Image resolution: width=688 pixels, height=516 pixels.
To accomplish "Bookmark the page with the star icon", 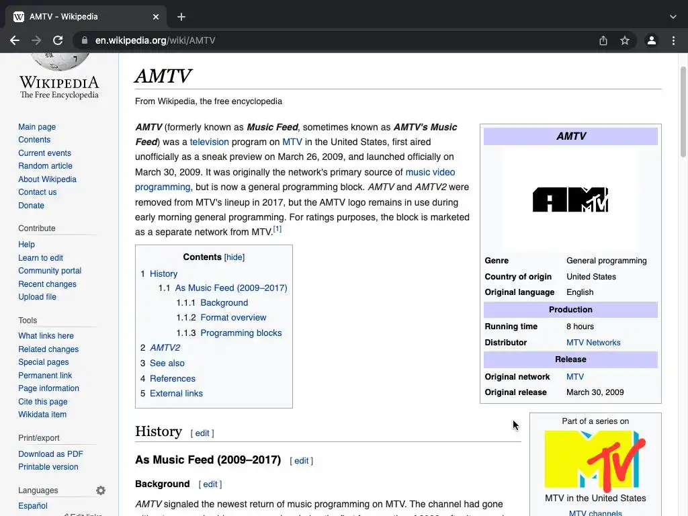I will click(625, 40).
